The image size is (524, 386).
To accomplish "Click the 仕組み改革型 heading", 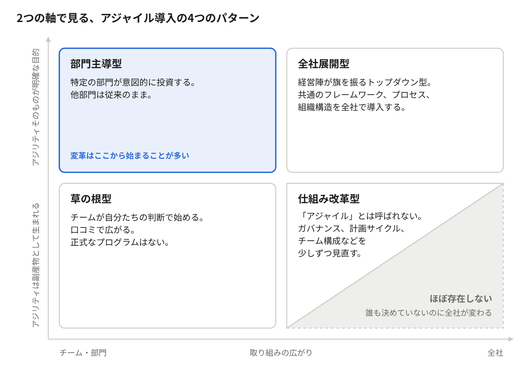I will coord(329,199).
